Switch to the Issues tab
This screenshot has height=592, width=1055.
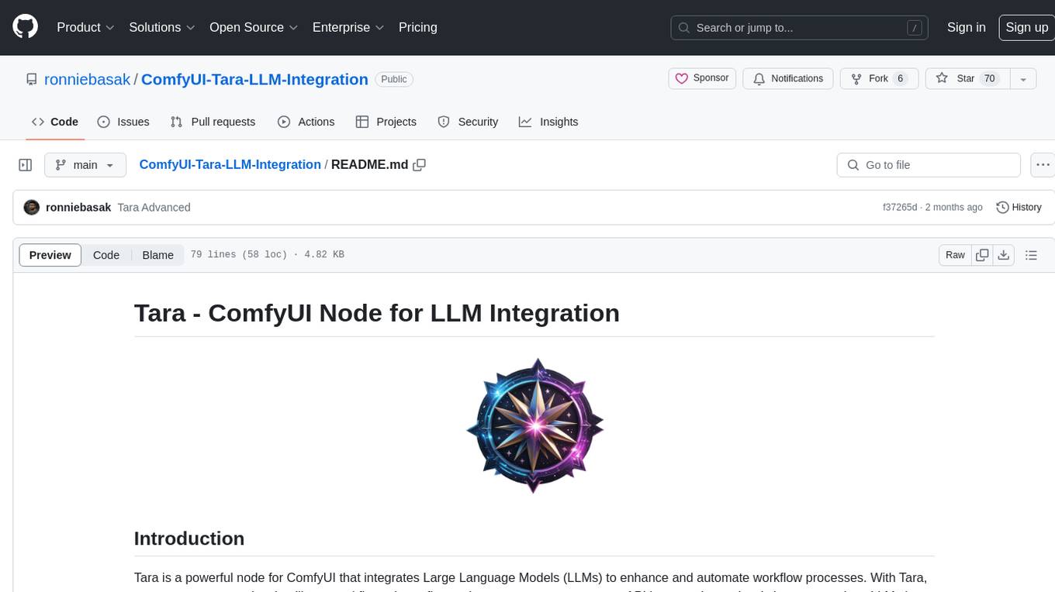coord(123,122)
